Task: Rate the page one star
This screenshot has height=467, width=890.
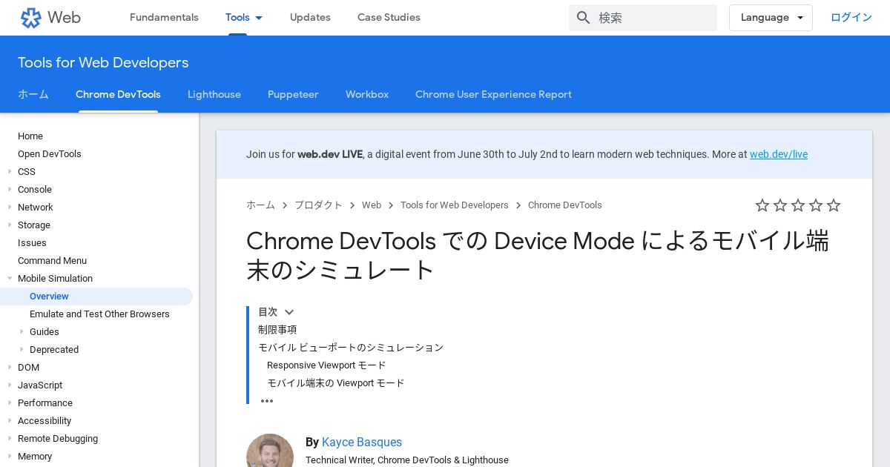Action: coord(762,205)
